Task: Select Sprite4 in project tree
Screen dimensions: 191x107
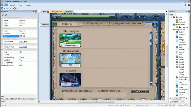Action: [181, 65]
